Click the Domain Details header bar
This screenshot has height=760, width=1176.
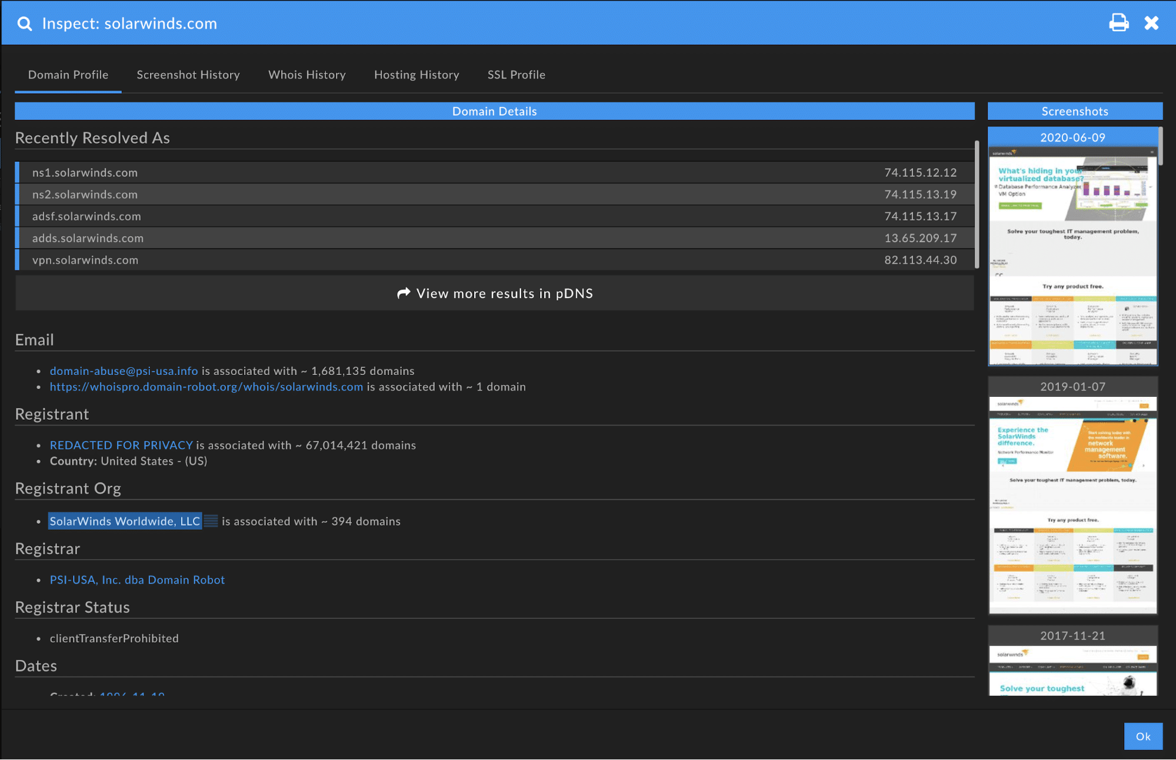click(494, 111)
